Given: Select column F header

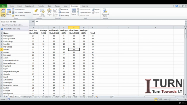Looking at the screenshot, I should click(x=74, y=27).
